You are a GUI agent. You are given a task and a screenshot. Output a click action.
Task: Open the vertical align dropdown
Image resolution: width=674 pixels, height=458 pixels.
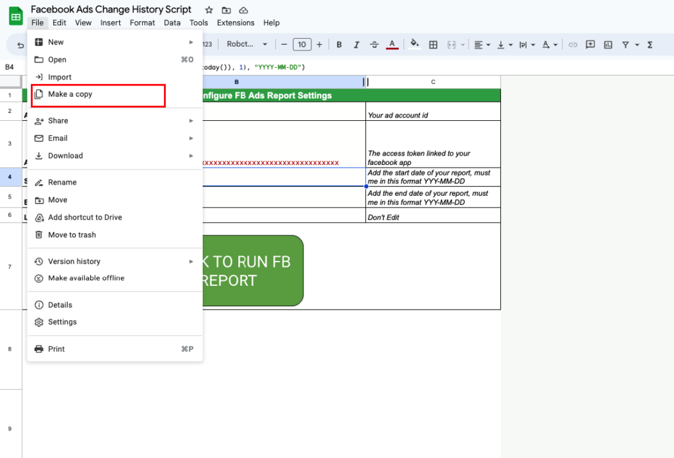[505, 45]
